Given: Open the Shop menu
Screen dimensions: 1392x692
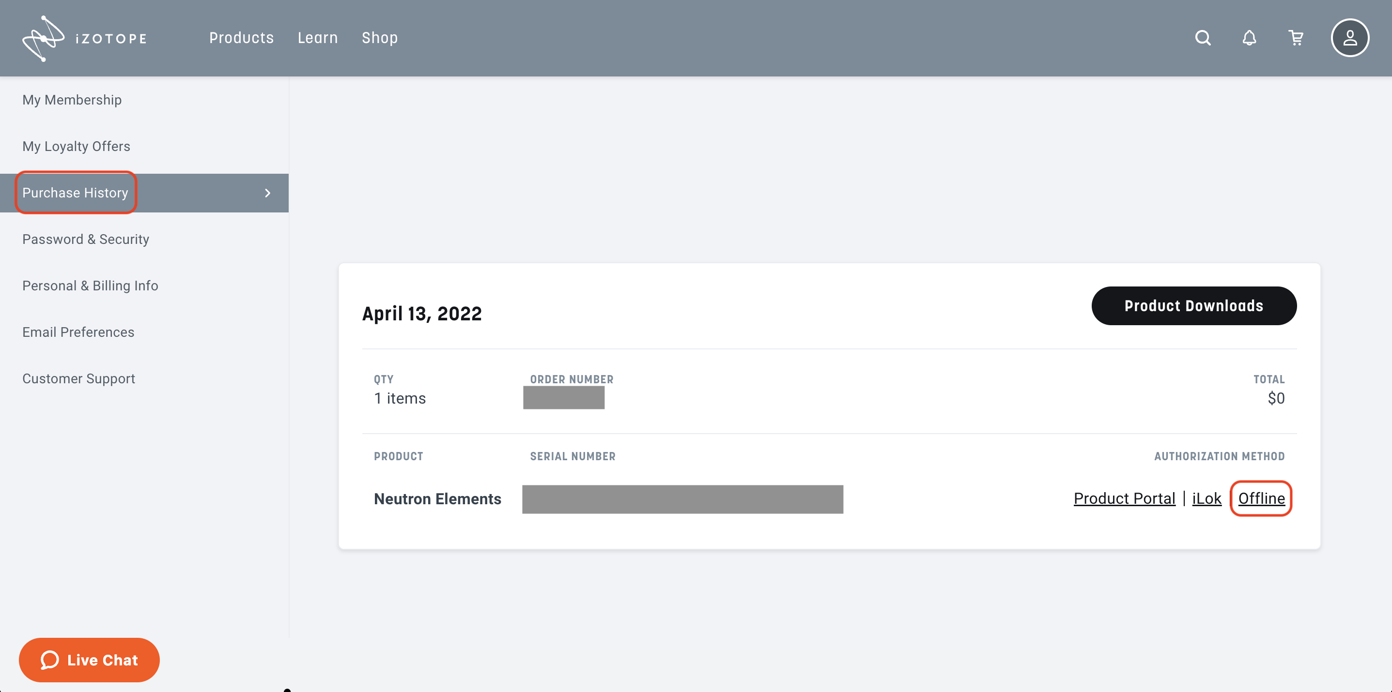Looking at the screenshot, I should tap(379, 38).
